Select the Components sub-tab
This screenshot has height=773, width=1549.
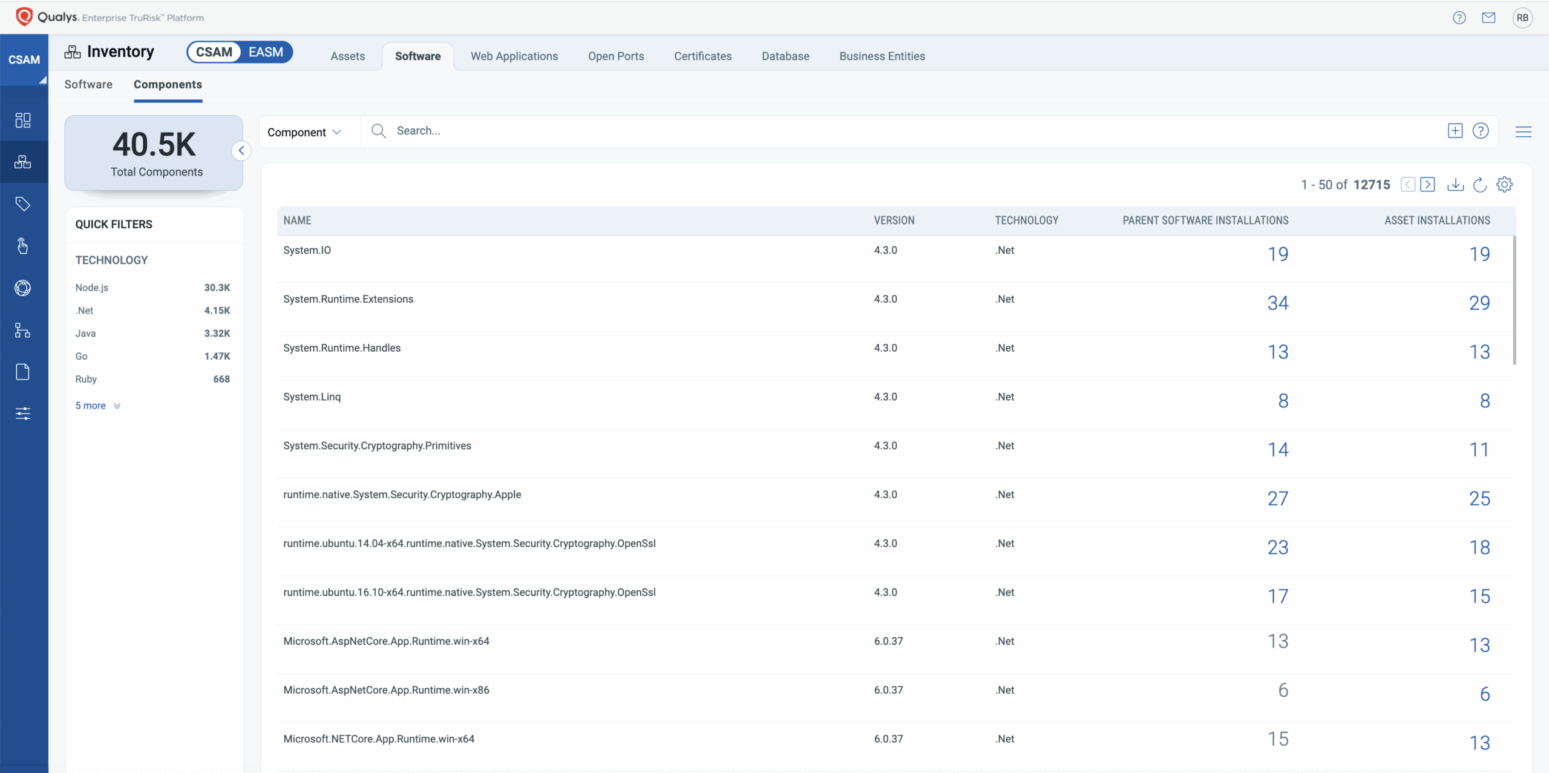[168, 85]
